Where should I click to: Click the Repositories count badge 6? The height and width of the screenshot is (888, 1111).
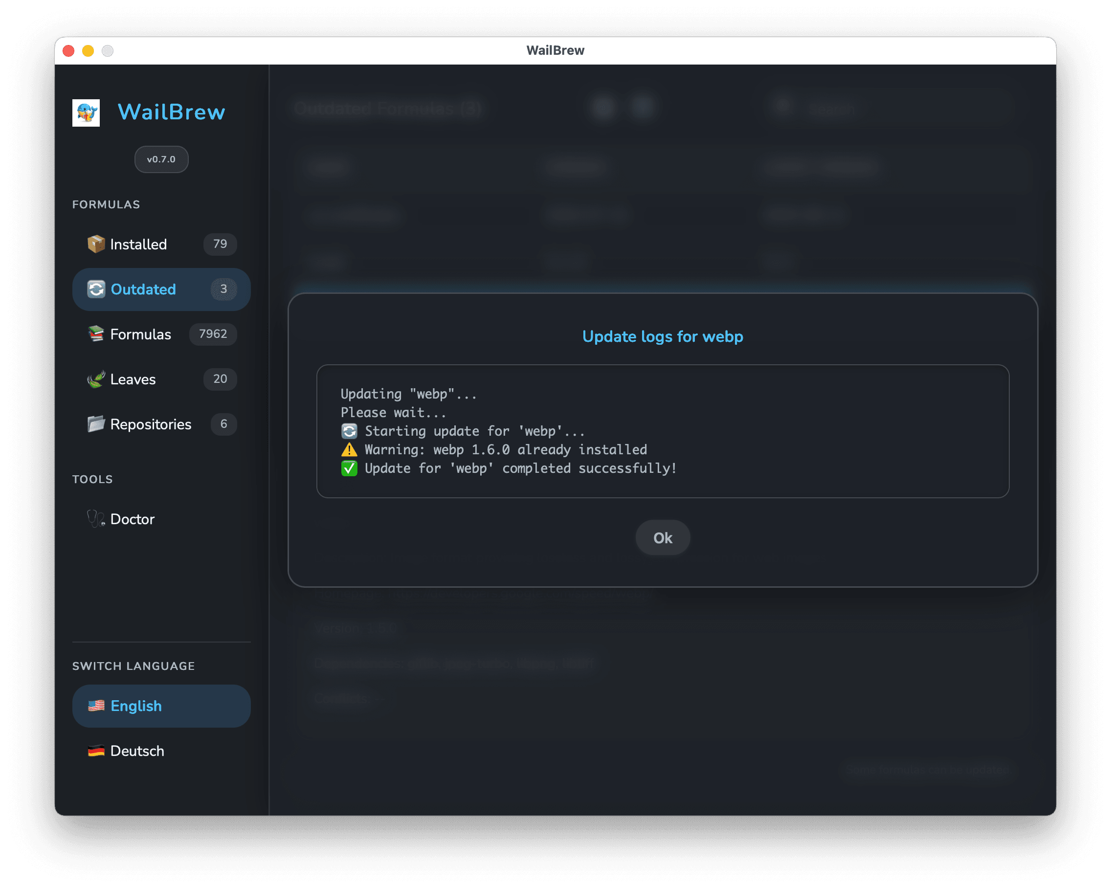tap(223, 423)
